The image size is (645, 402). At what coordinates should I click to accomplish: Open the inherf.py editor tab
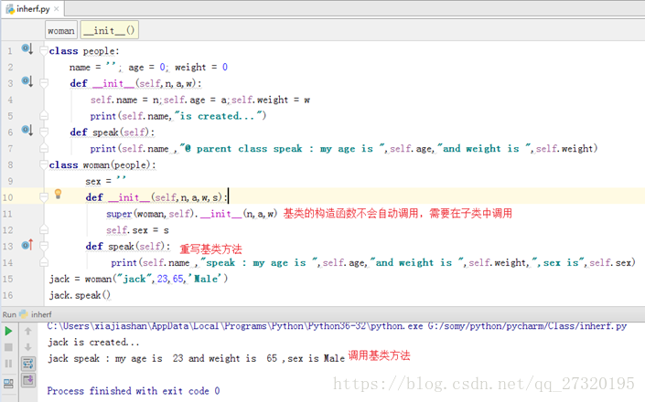click(32, 8)
